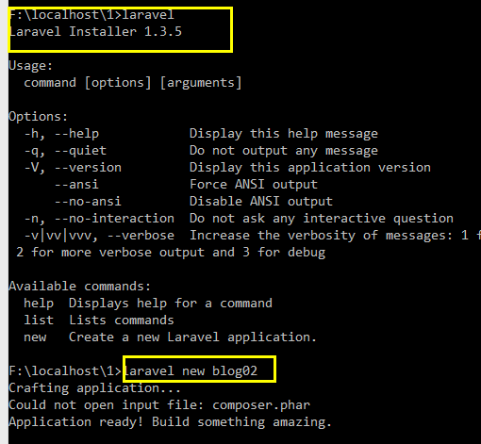Click the '--no-ansi' option text
This screenshot has height=444, width=481.
click(88, 201)
